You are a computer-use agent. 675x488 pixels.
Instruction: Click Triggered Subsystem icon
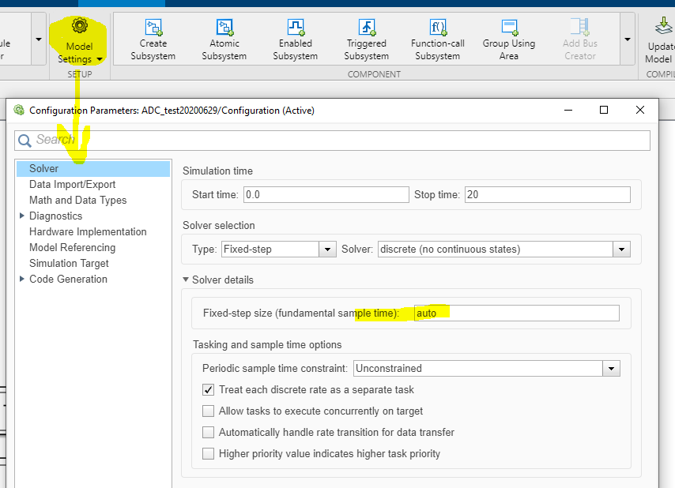pos(367,27)
